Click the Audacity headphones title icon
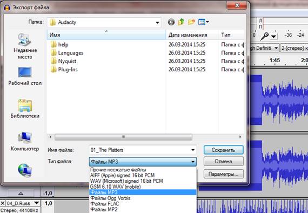Image resolution: width=308 pixels, height=213 pixels. [x=7, y=8]
